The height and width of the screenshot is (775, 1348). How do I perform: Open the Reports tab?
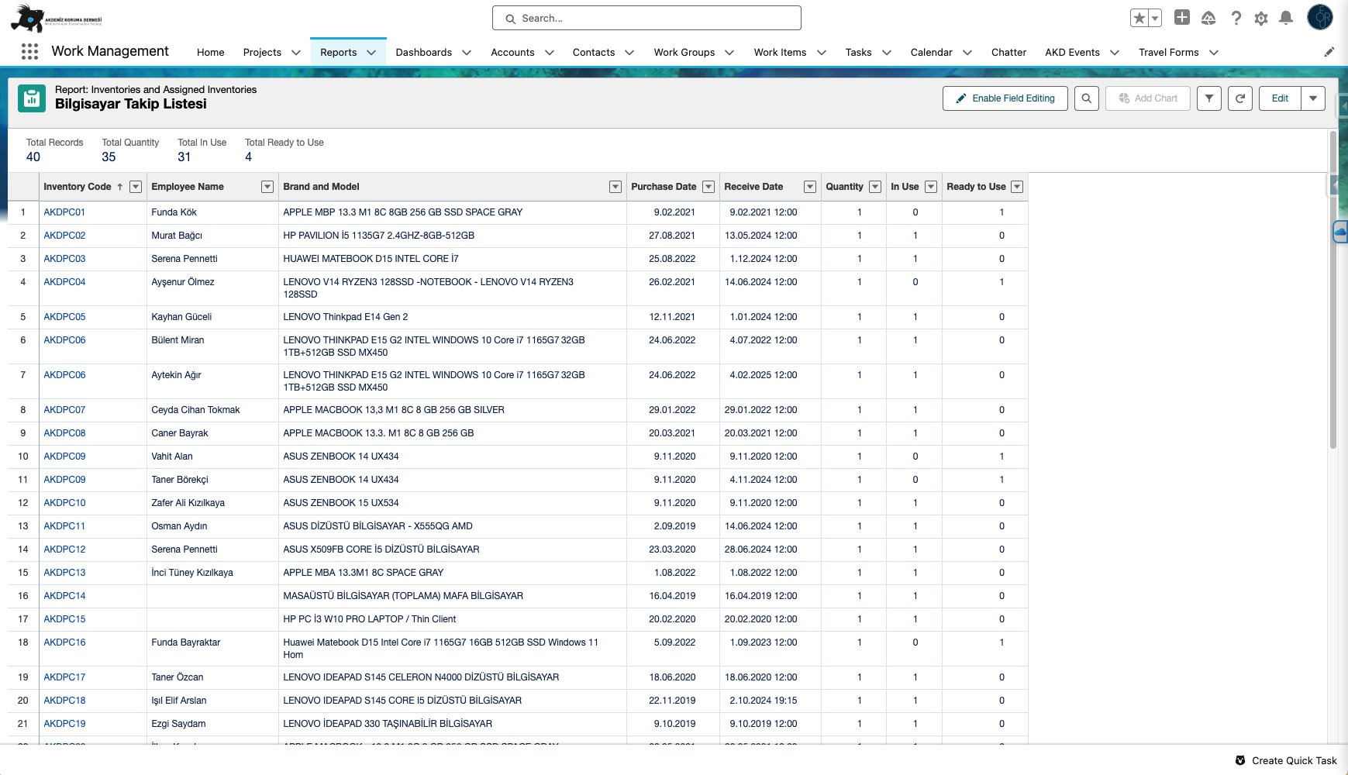[339, 52]
